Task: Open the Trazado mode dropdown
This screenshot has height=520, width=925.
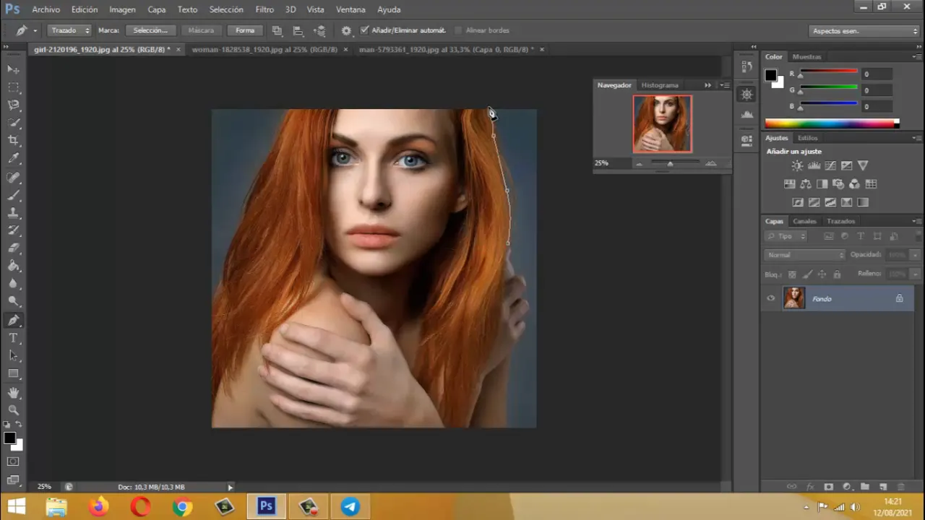Action: (x=69, y=30)
